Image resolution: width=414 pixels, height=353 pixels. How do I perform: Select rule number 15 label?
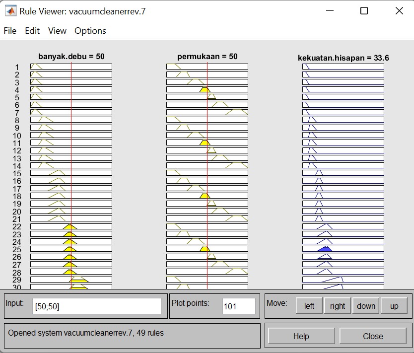click(x=17, y=173)
